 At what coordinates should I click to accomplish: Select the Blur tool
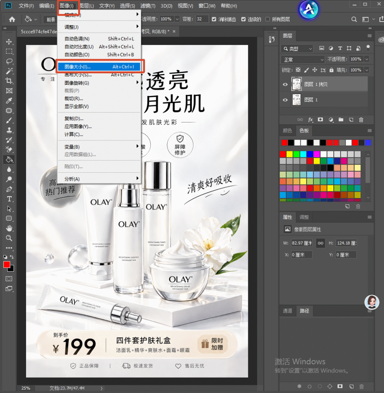click(x=9, y=169)
